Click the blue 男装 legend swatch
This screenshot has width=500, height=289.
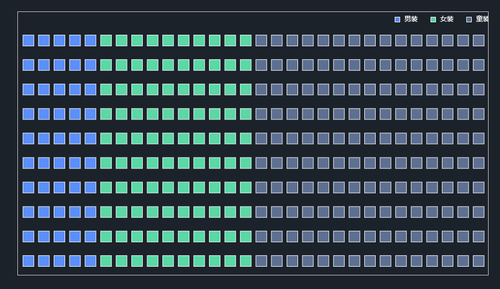397,20
